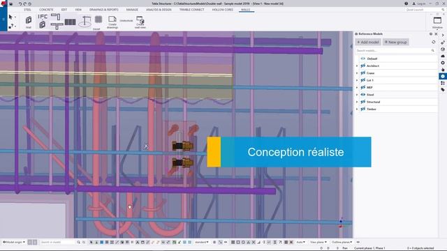447x251 pixels.
Task: Click Log in at top right
Action: click(x=419, y=3)
